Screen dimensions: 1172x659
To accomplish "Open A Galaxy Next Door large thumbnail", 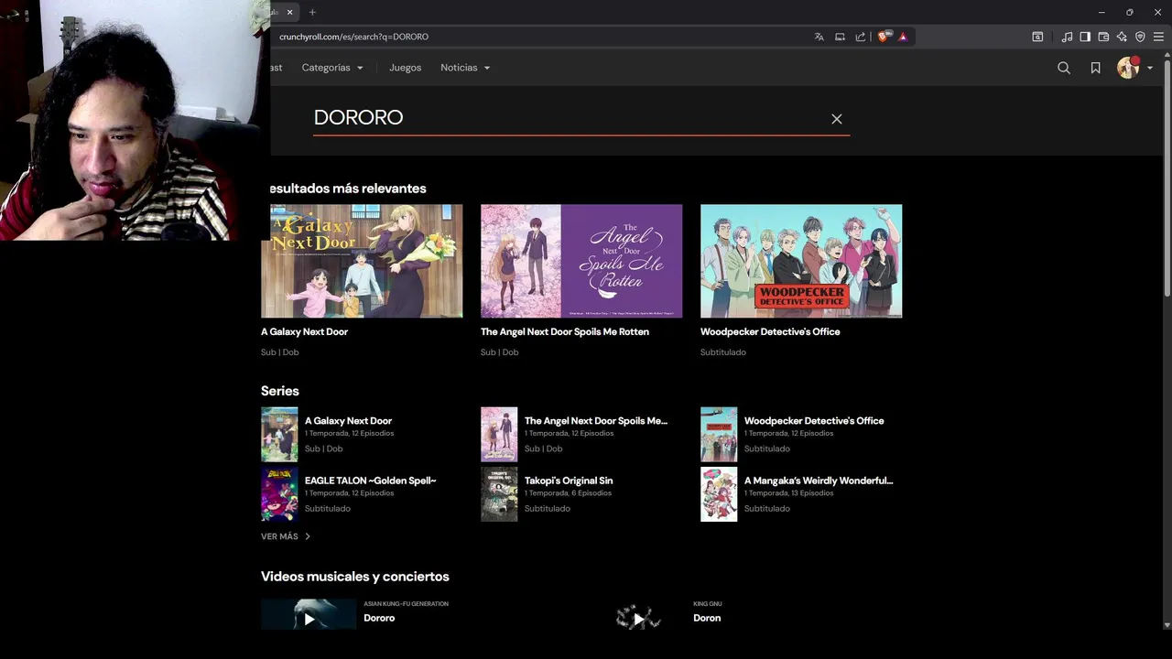I will [362, 261].
